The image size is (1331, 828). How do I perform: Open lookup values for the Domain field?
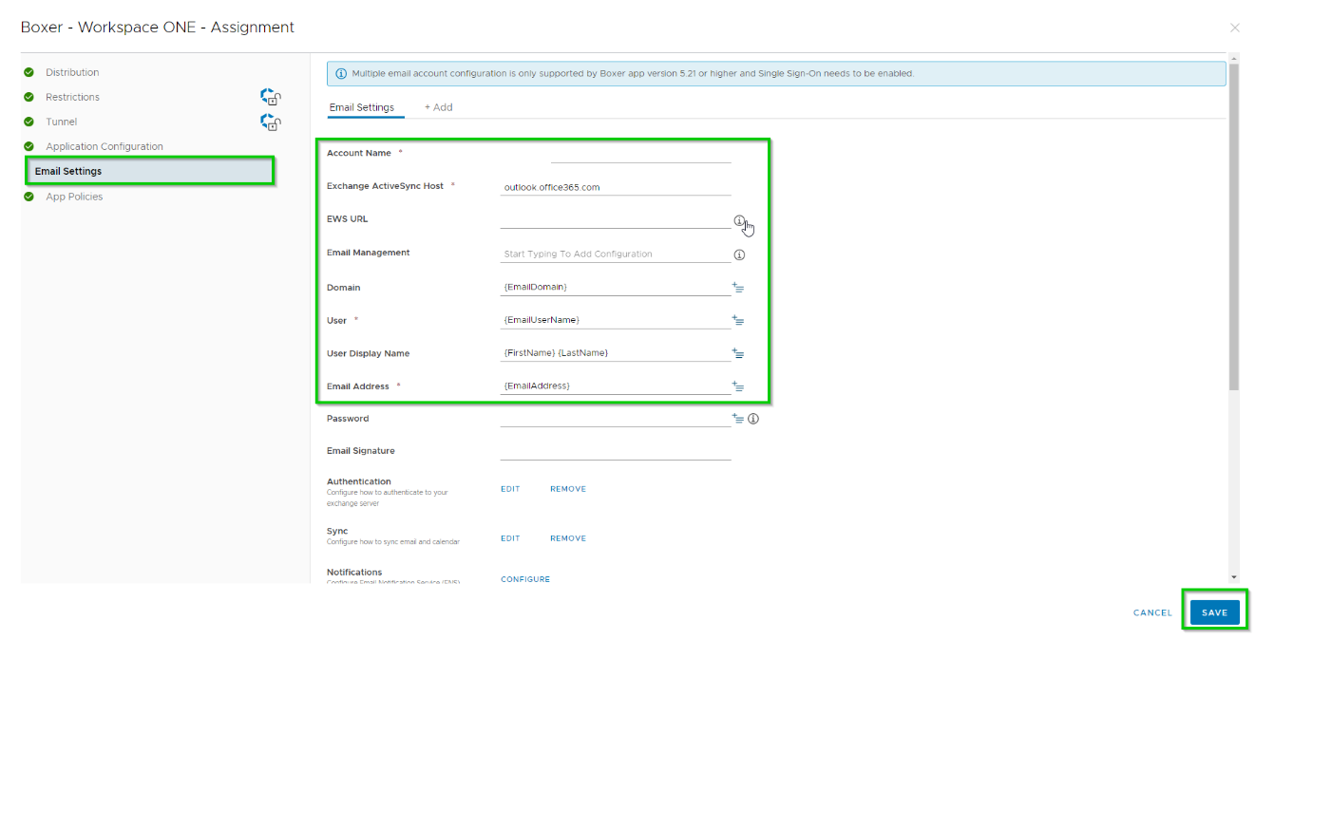[738, 287]
